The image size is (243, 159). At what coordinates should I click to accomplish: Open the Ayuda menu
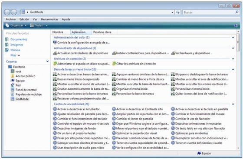coord(66,19)
